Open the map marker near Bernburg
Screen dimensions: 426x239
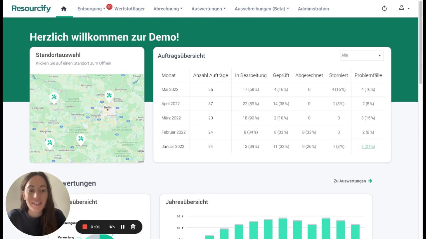(50, 143)
